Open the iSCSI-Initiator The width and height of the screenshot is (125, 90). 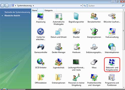coord(41,64)
